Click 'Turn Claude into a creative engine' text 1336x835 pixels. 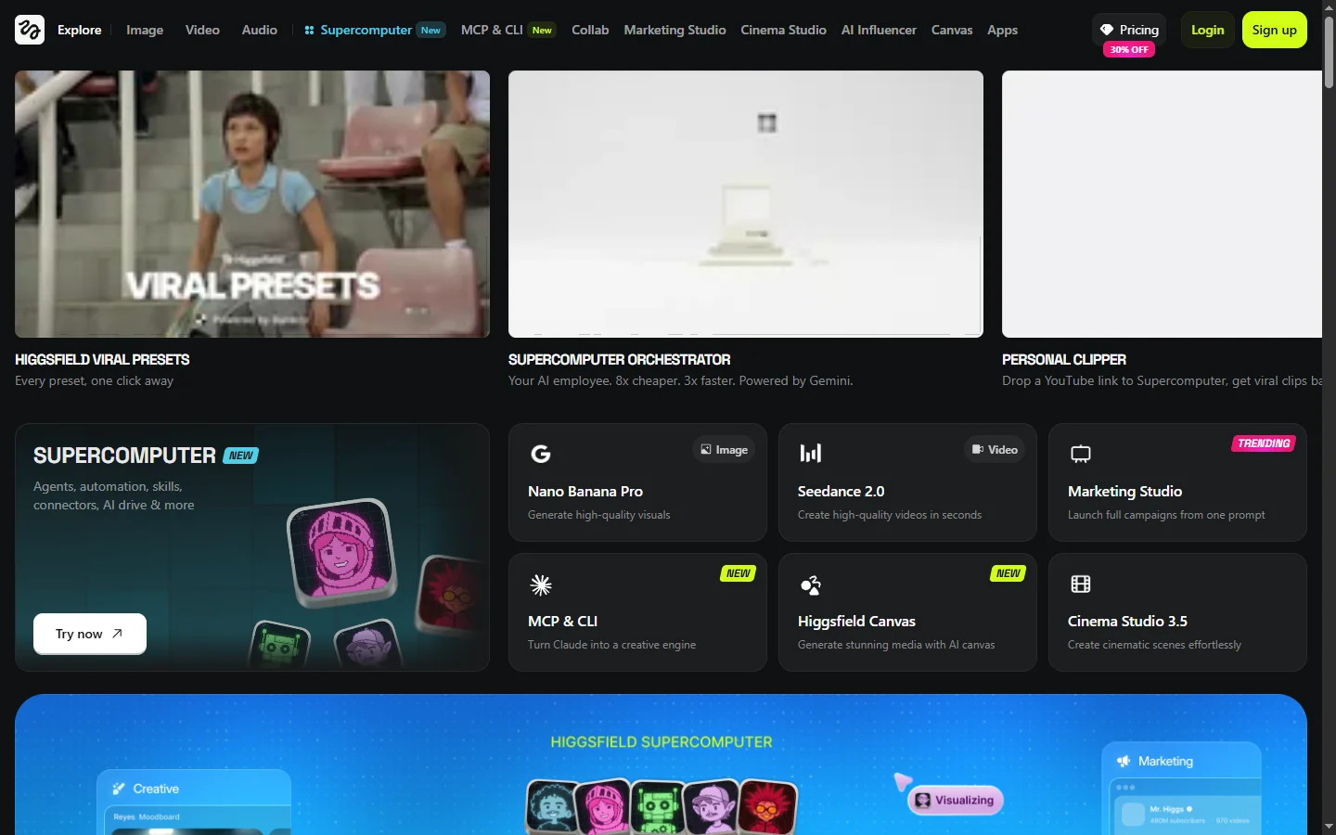point(611,645)
